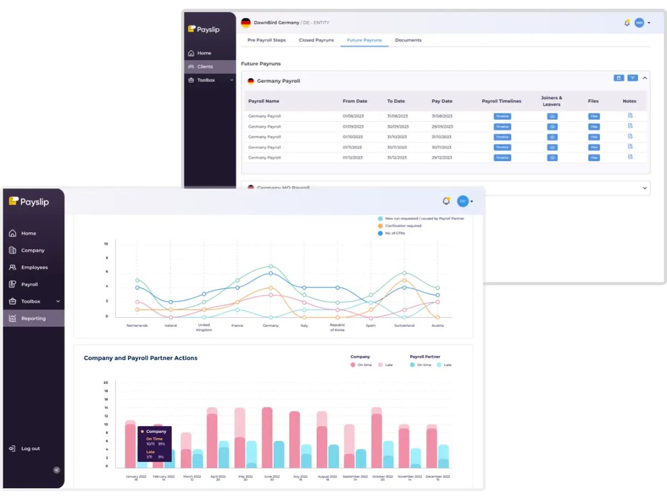The width and height of the screenshot is (667, 500).
Task: Click the calendar icon in the Germany Payroll header
Action: (619, 78)
